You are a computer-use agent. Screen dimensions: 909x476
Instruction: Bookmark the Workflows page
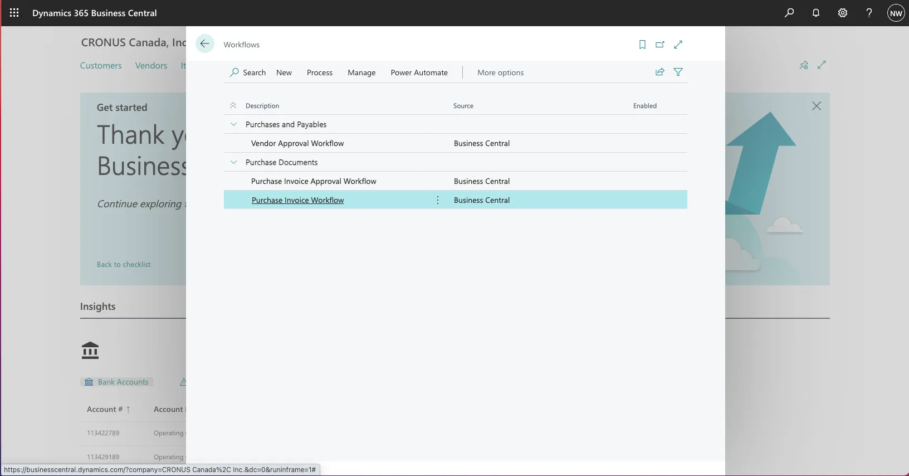pyautogui.click(x=642, y=45)
